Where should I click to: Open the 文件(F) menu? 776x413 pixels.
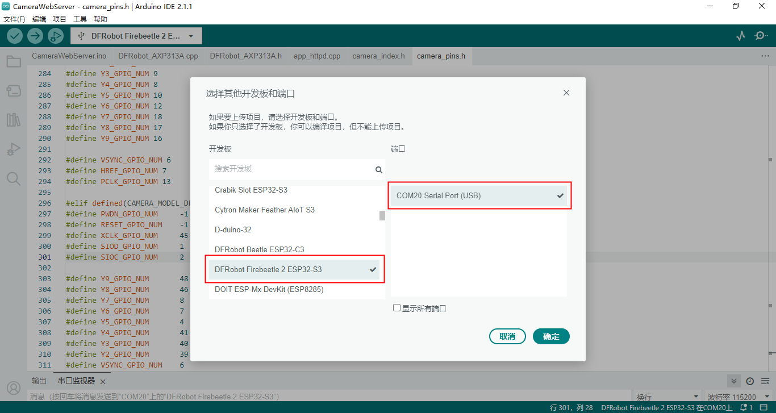14,19
